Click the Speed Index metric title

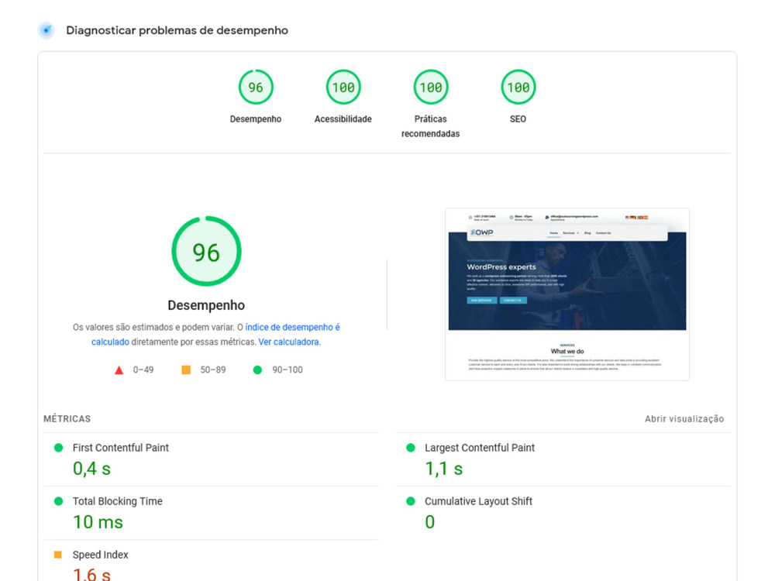[100, 555]
